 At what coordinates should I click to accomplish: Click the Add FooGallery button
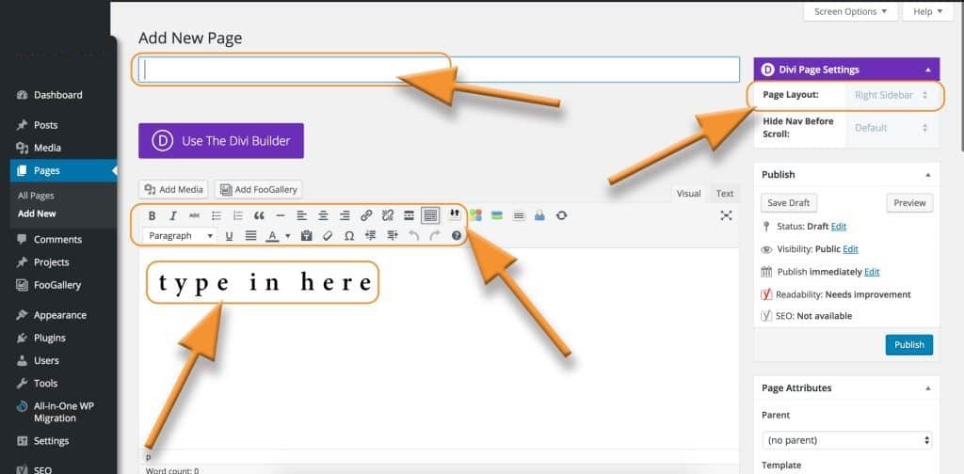tap(258, 190)
